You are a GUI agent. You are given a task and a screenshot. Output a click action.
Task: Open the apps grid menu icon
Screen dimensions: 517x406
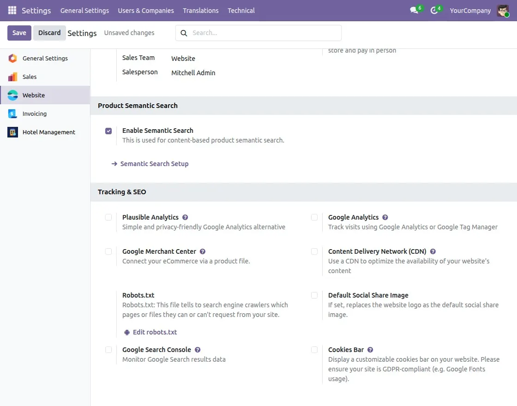click(12, 10)
